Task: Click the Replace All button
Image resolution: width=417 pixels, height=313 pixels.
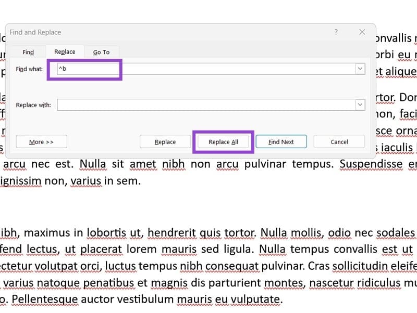Action: (224, 141)
